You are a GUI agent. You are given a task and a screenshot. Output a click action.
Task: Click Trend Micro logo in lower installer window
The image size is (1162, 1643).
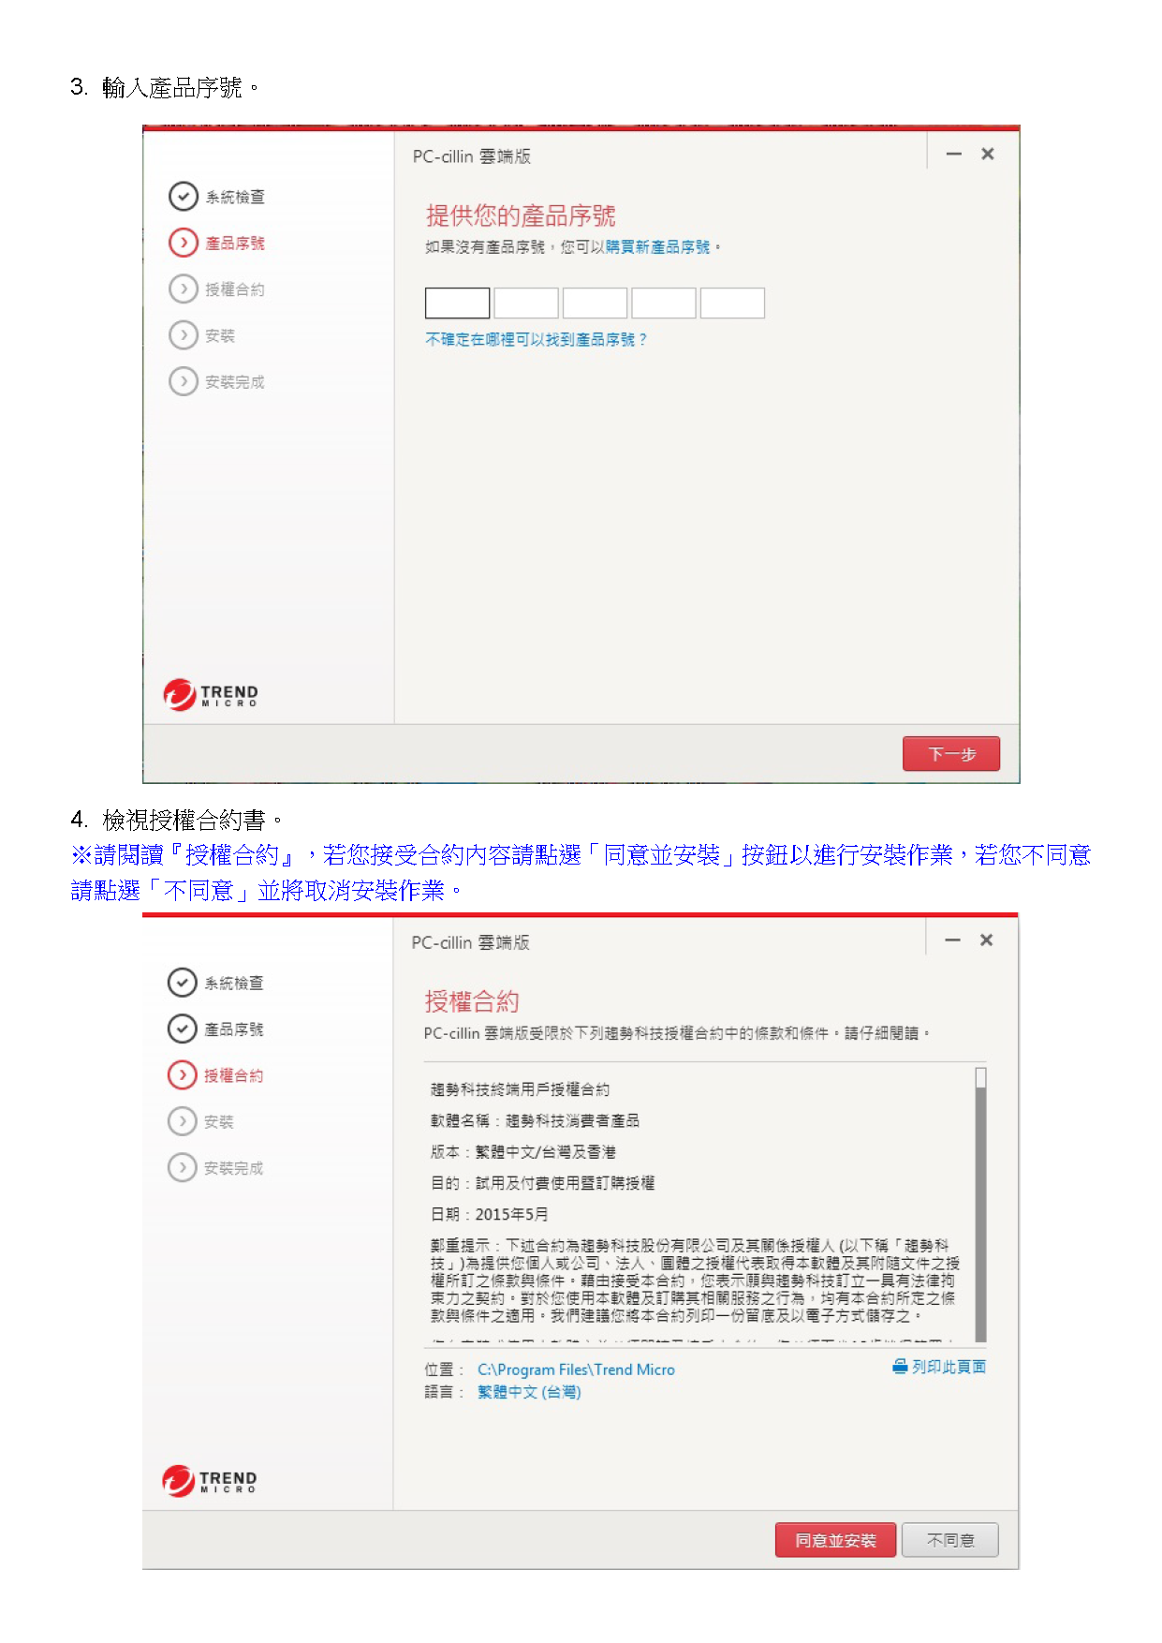tap(210, 1480)
